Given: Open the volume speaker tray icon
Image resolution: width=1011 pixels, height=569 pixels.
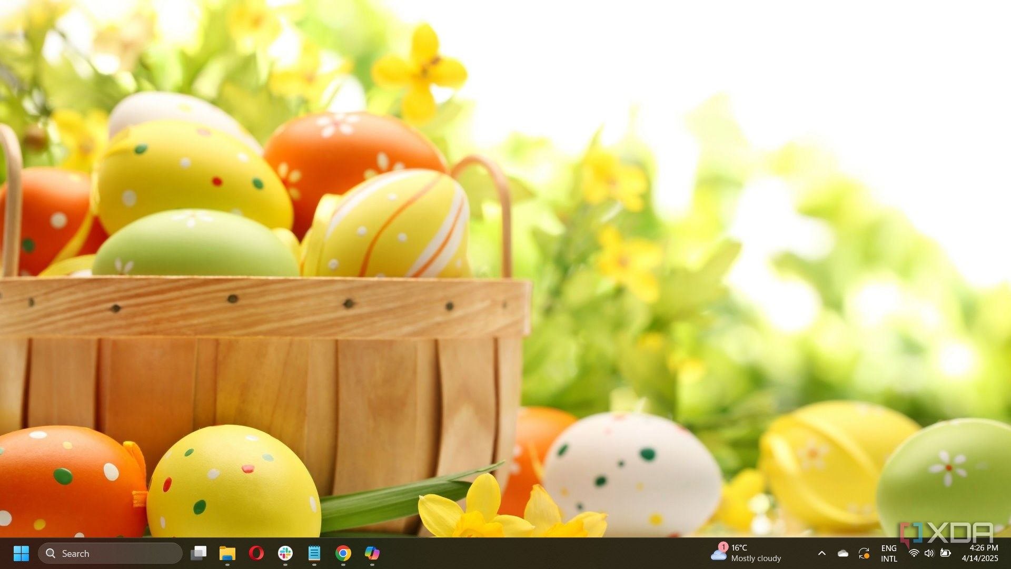Looking at the screenshot, I should point(929,553).
